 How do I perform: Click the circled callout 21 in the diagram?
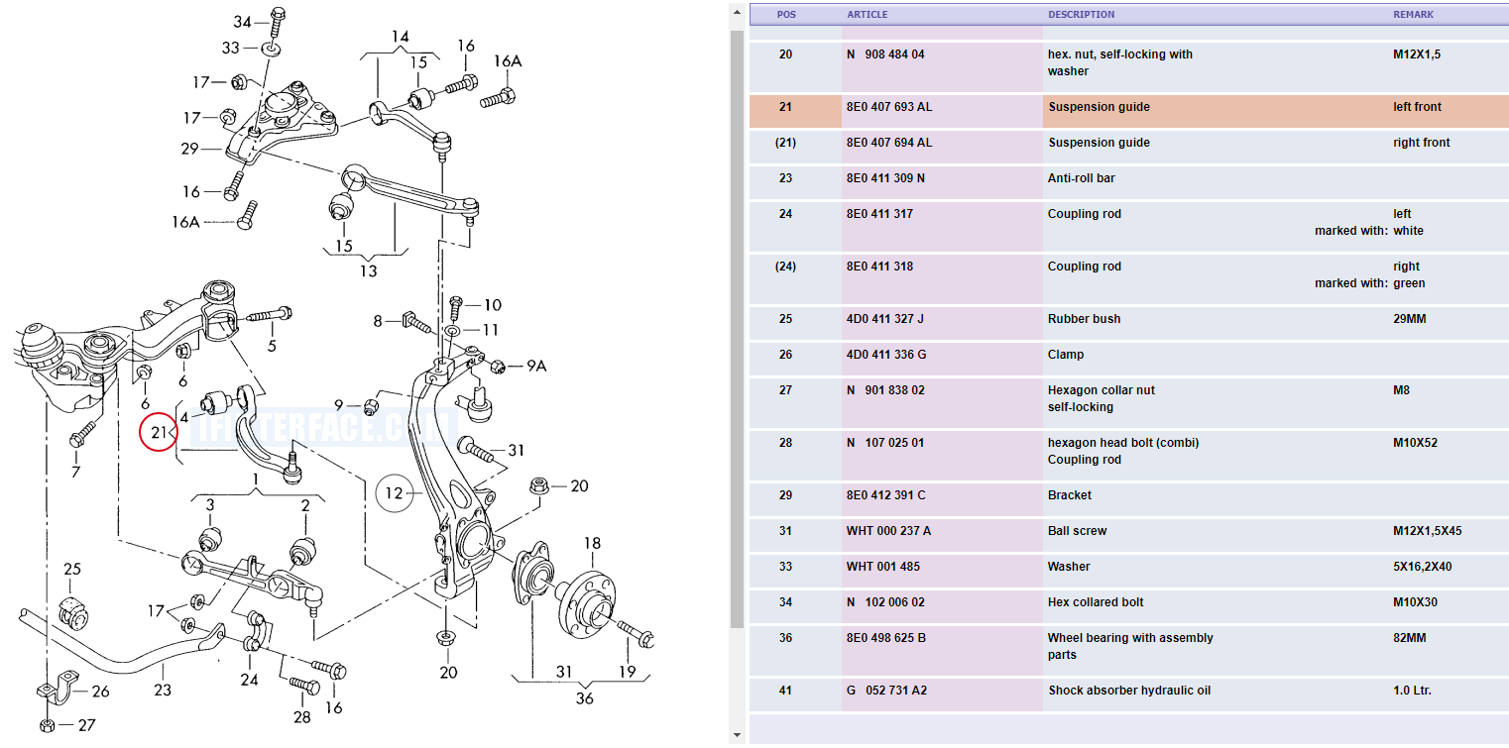pyautogui.click(x=158, y=432)
